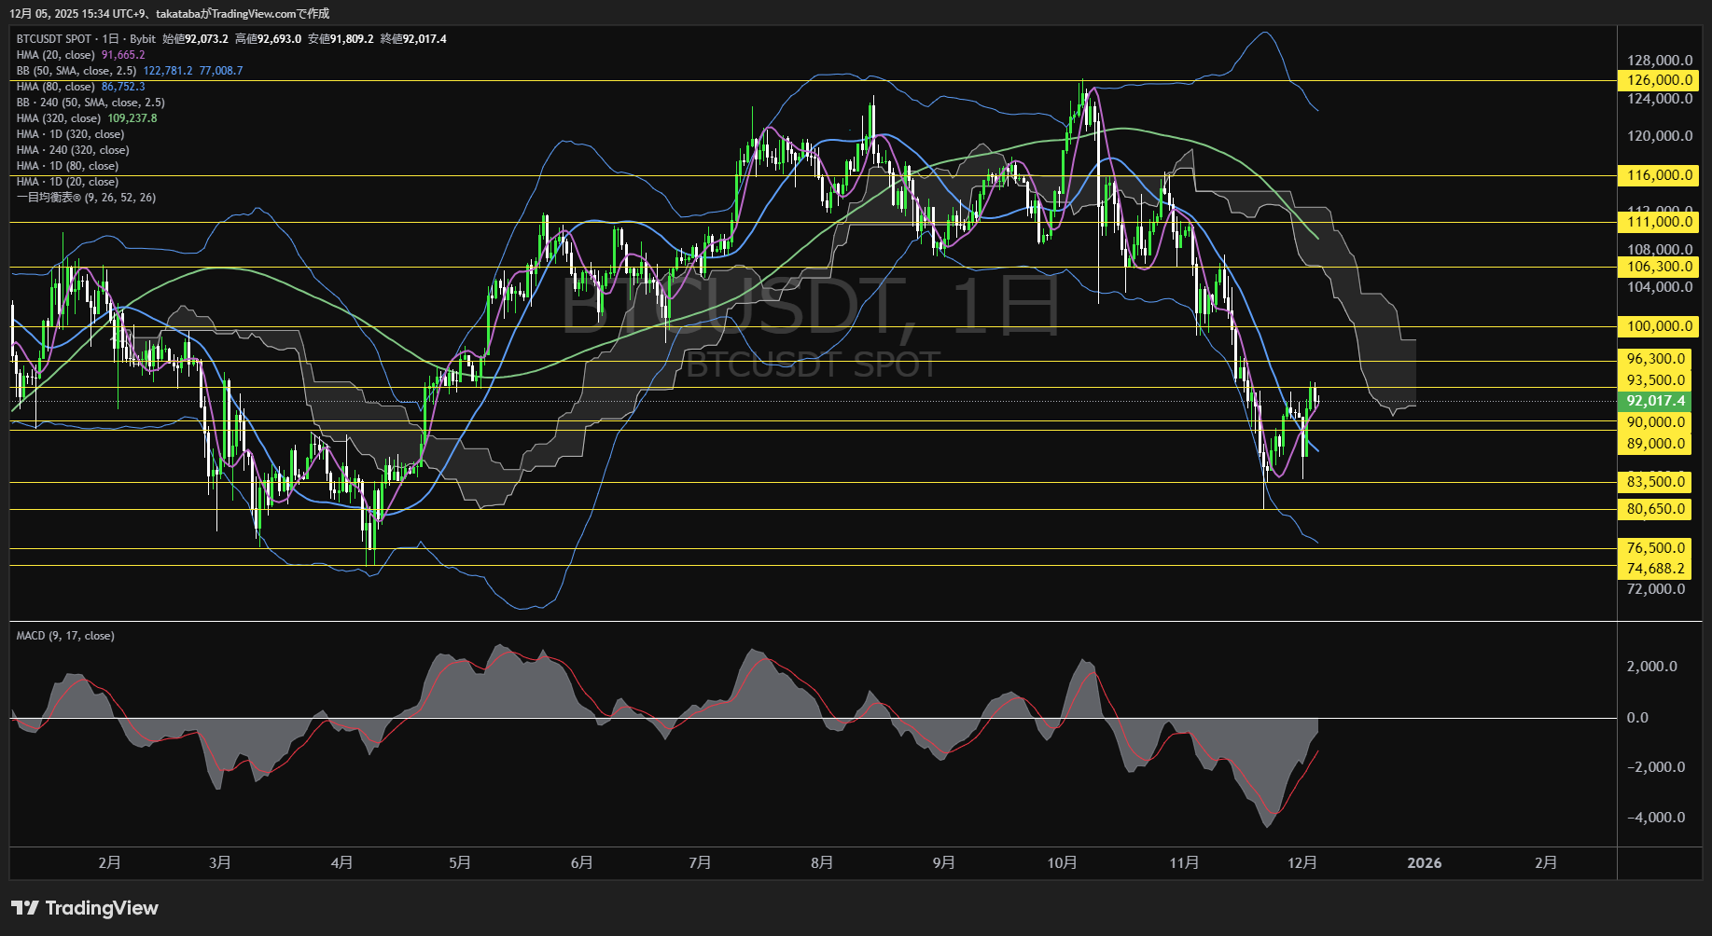This screenshot has width=1712, height=936.
Task: Click the 7月 label on time axis
Action: point(700,862)
